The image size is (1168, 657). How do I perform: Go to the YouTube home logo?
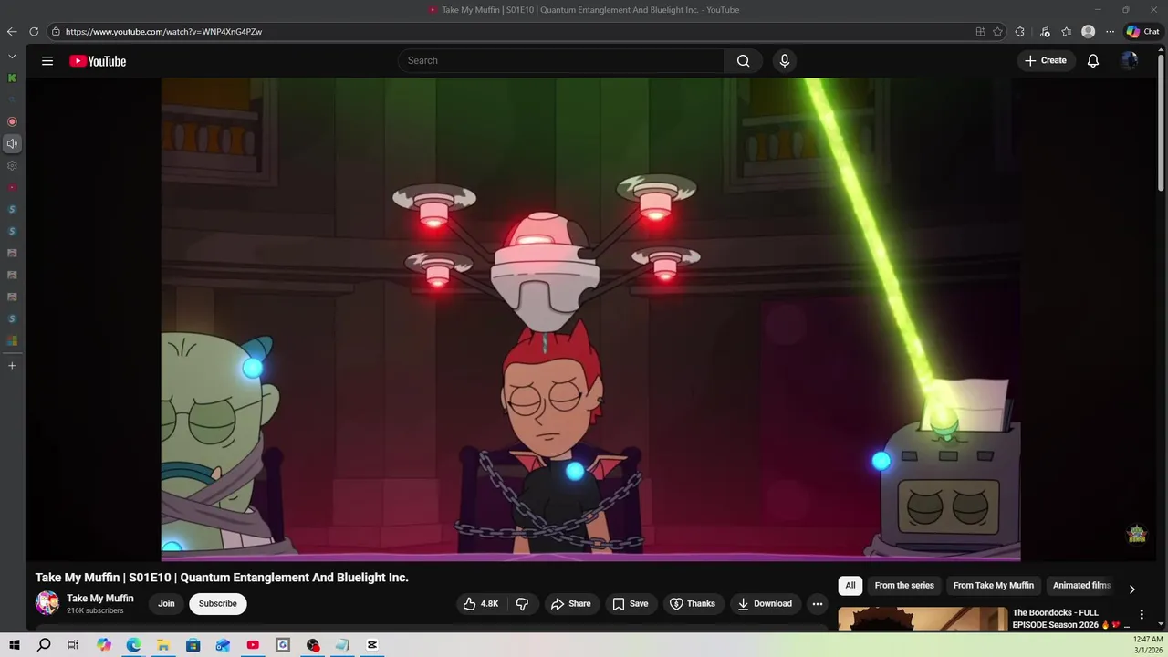[98, 61]
